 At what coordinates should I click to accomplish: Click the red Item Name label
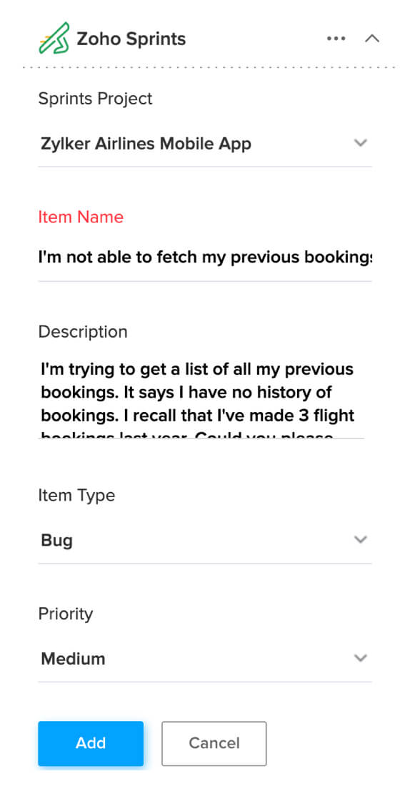point(81,217)
